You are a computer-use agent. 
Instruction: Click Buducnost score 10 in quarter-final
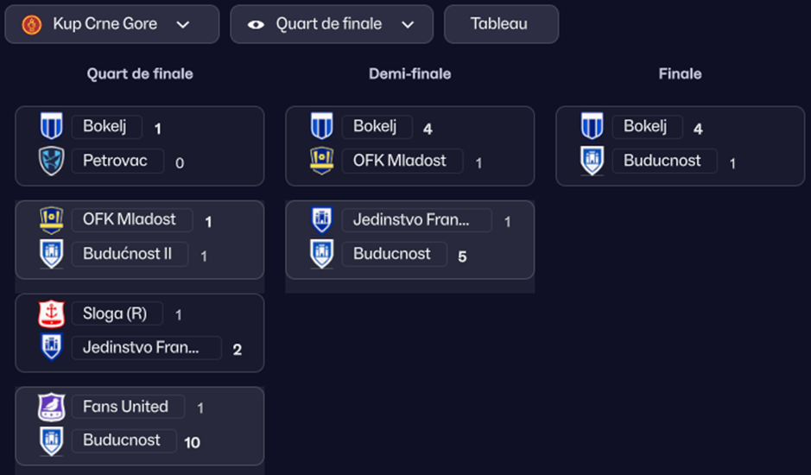point(192,442)
